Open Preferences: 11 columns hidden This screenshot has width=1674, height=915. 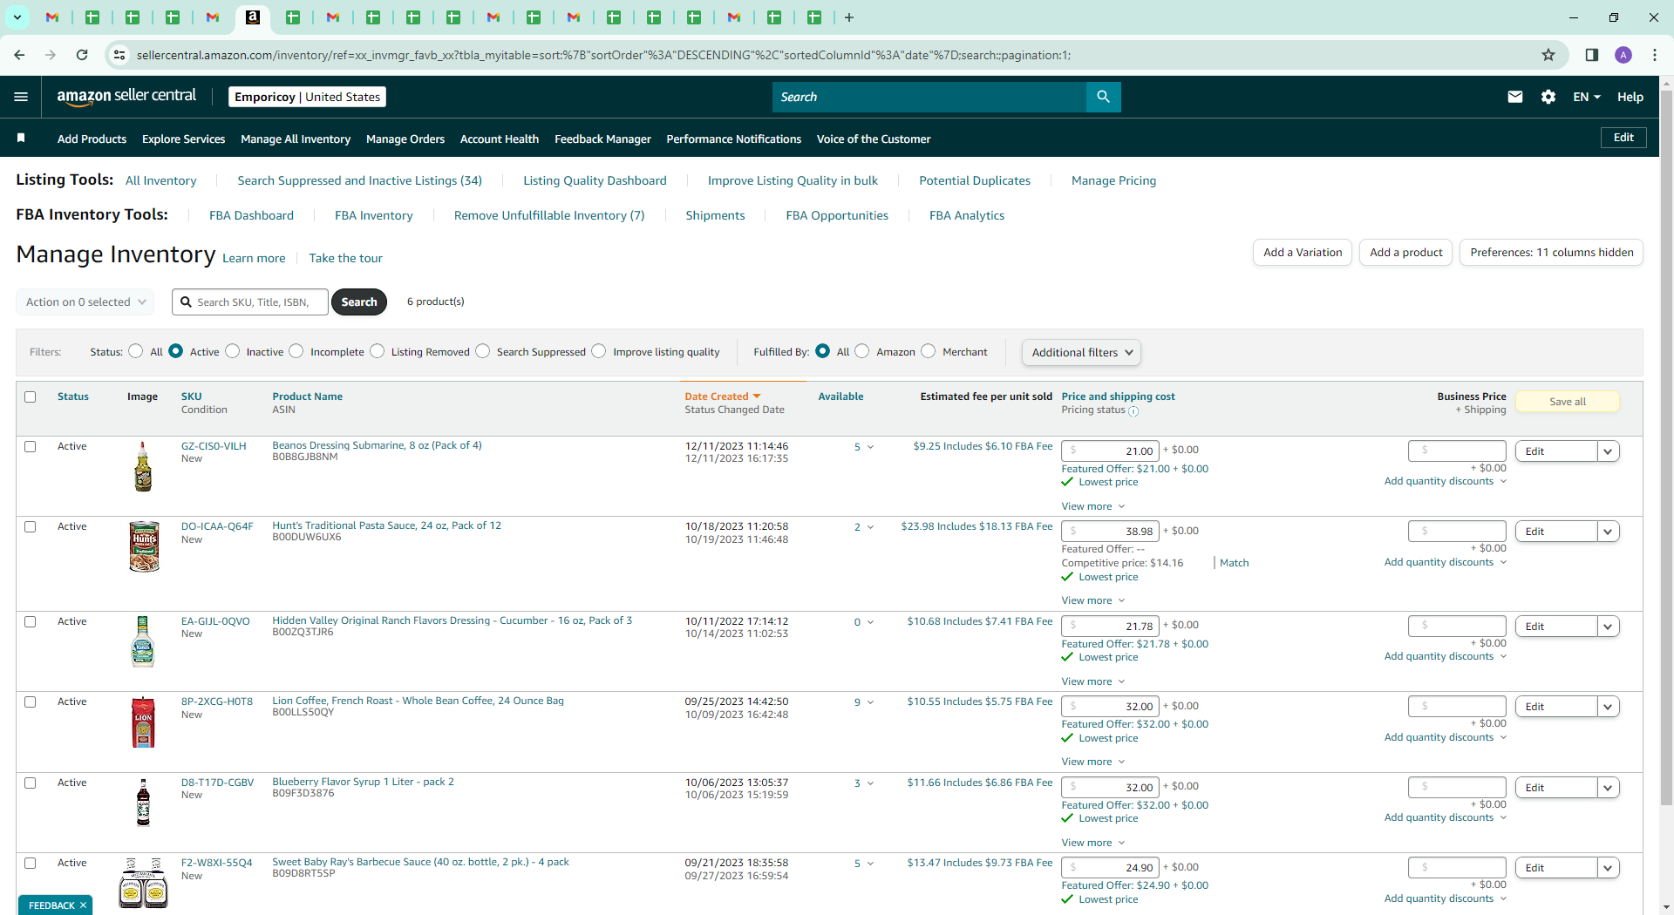point(1551,252)
